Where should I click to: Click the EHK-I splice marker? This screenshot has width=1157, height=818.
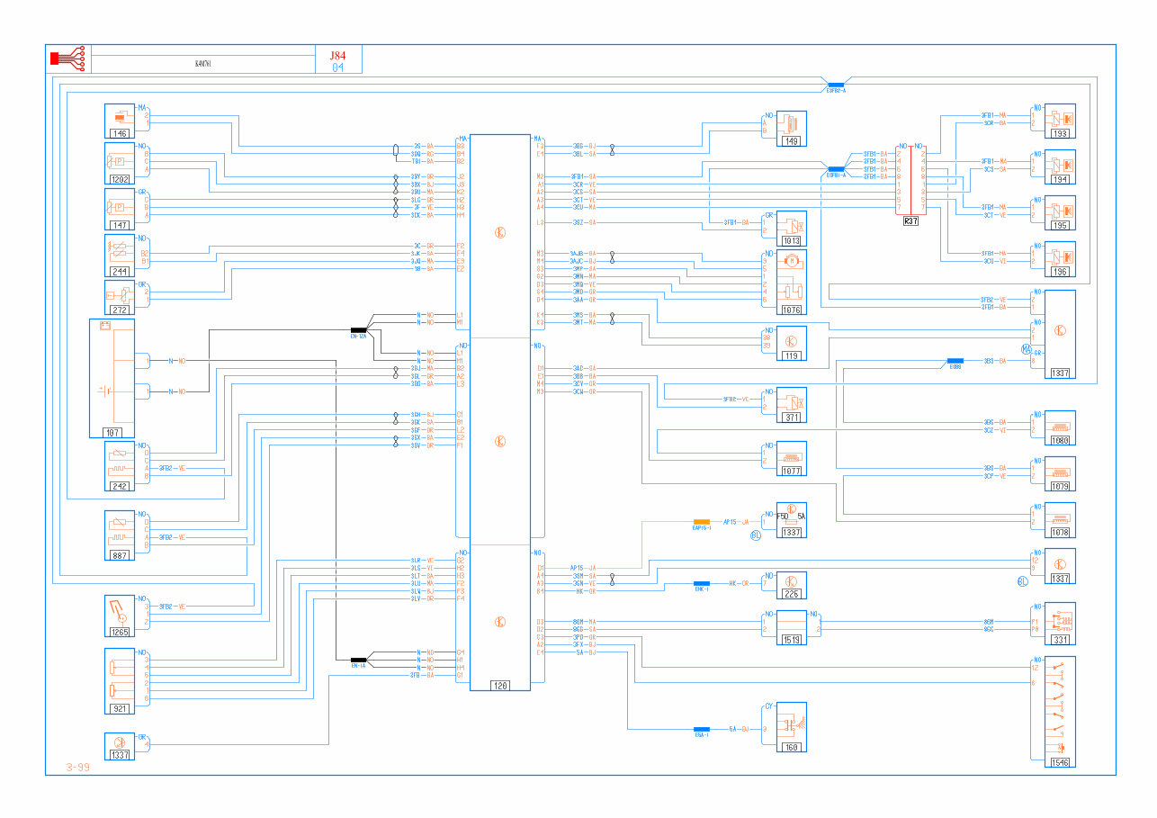pyautogui.click(x=702, y=583)
